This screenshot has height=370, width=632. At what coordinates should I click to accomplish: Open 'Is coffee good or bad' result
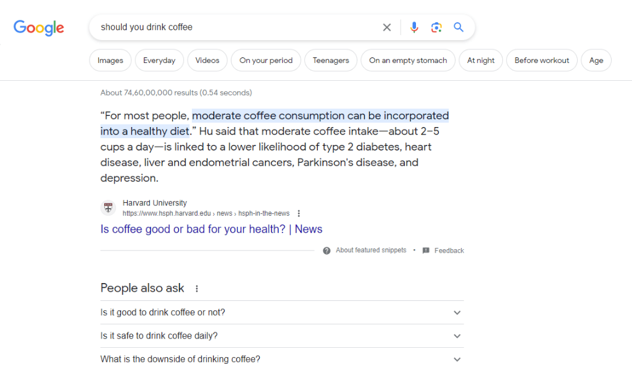pyautogui.click(x=211, y=229)
